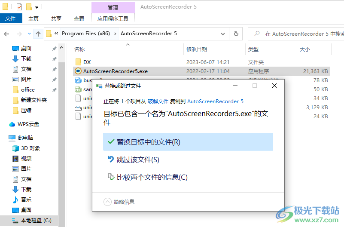The height and width of the screenshot is (227, 344).
Task: Open WPS云盘 in the navigation pane
Action: 28,124
